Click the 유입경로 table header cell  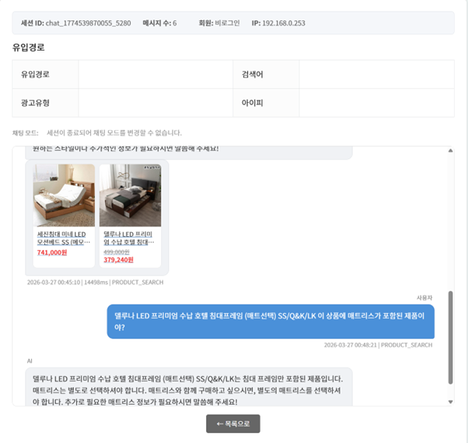45,74
